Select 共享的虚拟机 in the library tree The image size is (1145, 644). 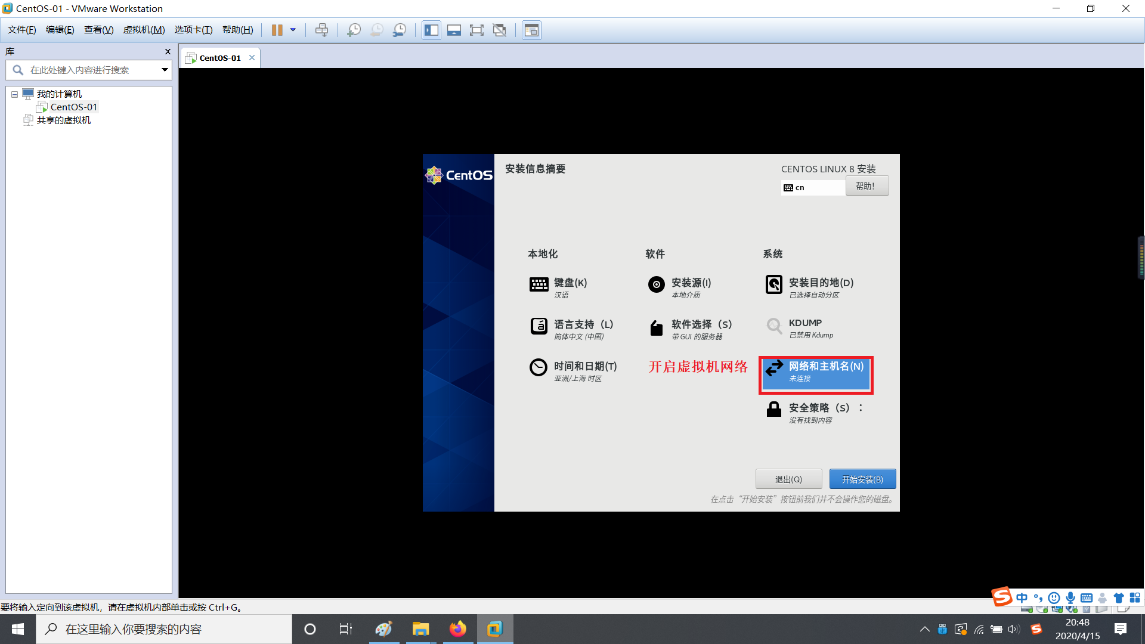tap(64, 120)
